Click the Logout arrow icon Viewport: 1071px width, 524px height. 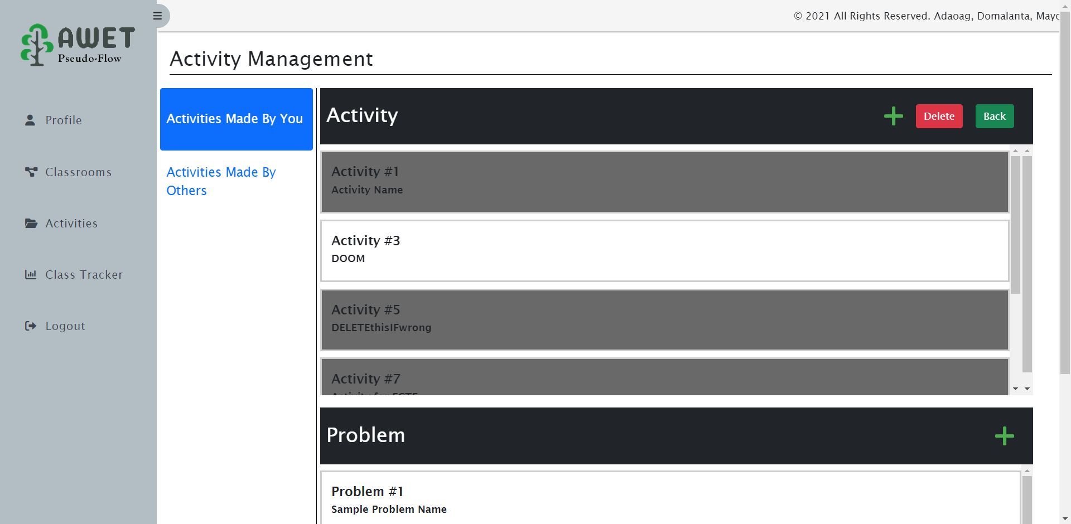(x=31, y=326)
